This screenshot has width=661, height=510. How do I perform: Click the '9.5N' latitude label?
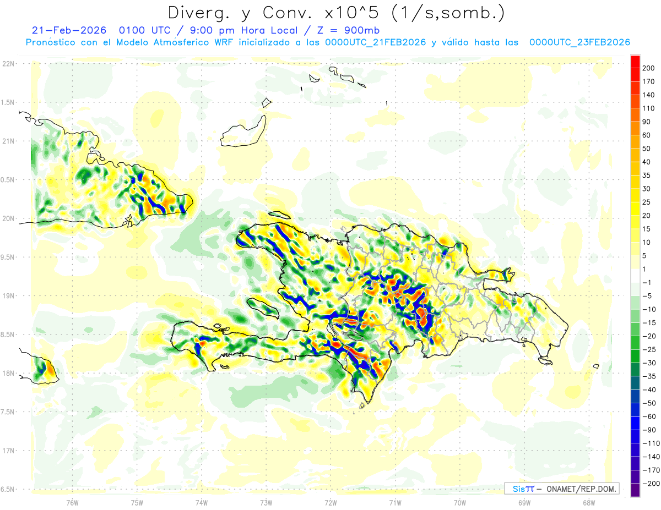click(8, 257)
